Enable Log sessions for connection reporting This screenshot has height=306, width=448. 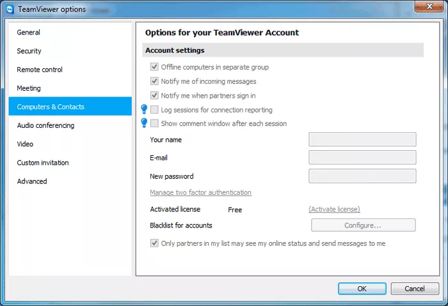tap(154, 109)
